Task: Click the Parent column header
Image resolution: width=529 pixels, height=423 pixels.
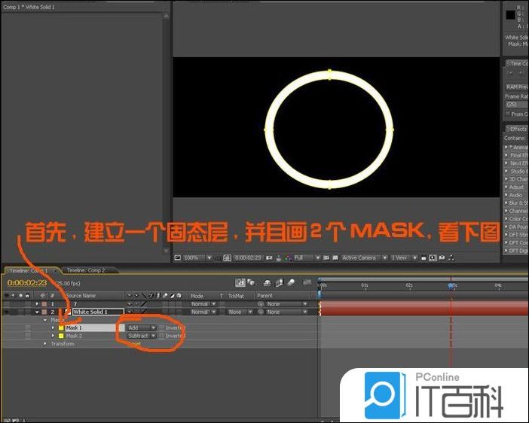Action: pos(264,296)
